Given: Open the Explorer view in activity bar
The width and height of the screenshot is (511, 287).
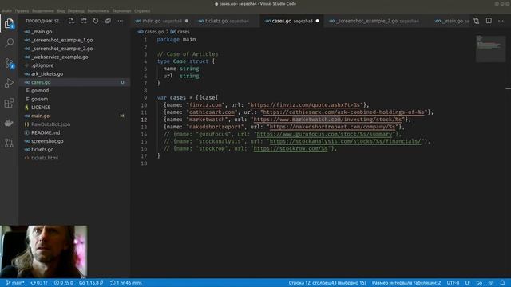Looking at the screenshot, I should [9, 23].
